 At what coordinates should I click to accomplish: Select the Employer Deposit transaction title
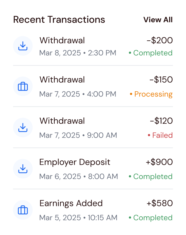75,162
